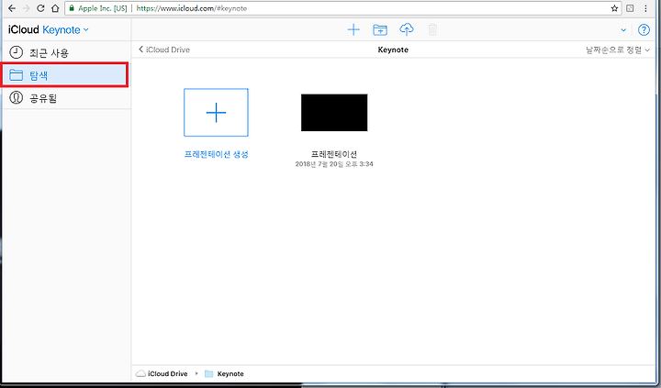Screen dimensions: 661x388
Task: Click the folder icon next to 탐색
Action: (x=16, y=75)
